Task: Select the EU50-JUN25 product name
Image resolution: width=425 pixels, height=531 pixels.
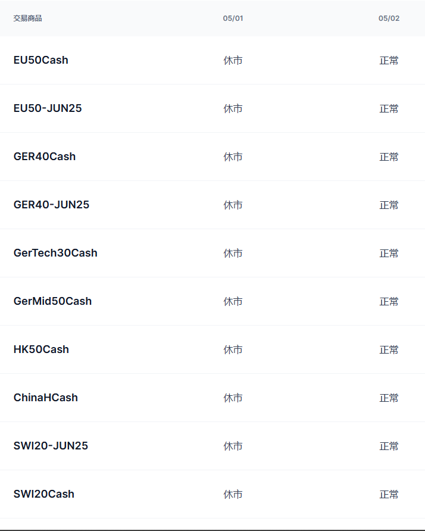Action: pos(48,108)
